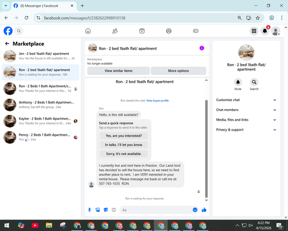Open the taskbar clock and date

(x=264, y=225)
